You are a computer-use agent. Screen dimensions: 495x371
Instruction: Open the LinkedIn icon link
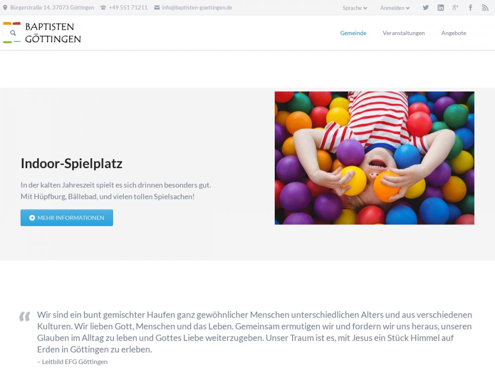point(441,7)
